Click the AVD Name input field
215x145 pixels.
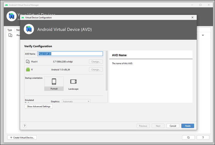click(x=70, y=54)
